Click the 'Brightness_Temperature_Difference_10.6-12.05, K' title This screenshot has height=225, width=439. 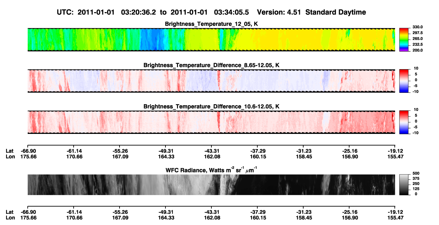click(x=211, y=107)
